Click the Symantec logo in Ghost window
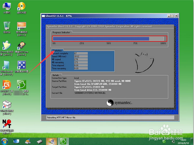This screenshot has width=194, height=145. click(x=119, y=103)
